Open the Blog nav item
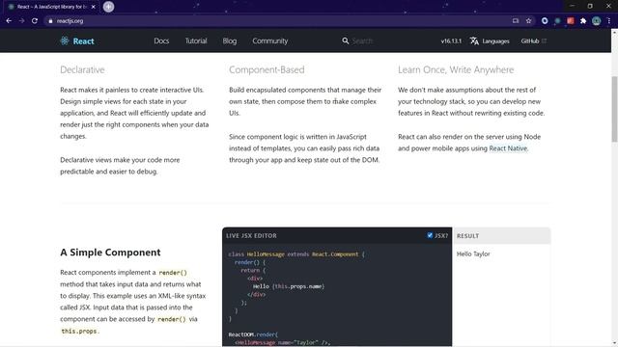 click(x=230, y=40)
